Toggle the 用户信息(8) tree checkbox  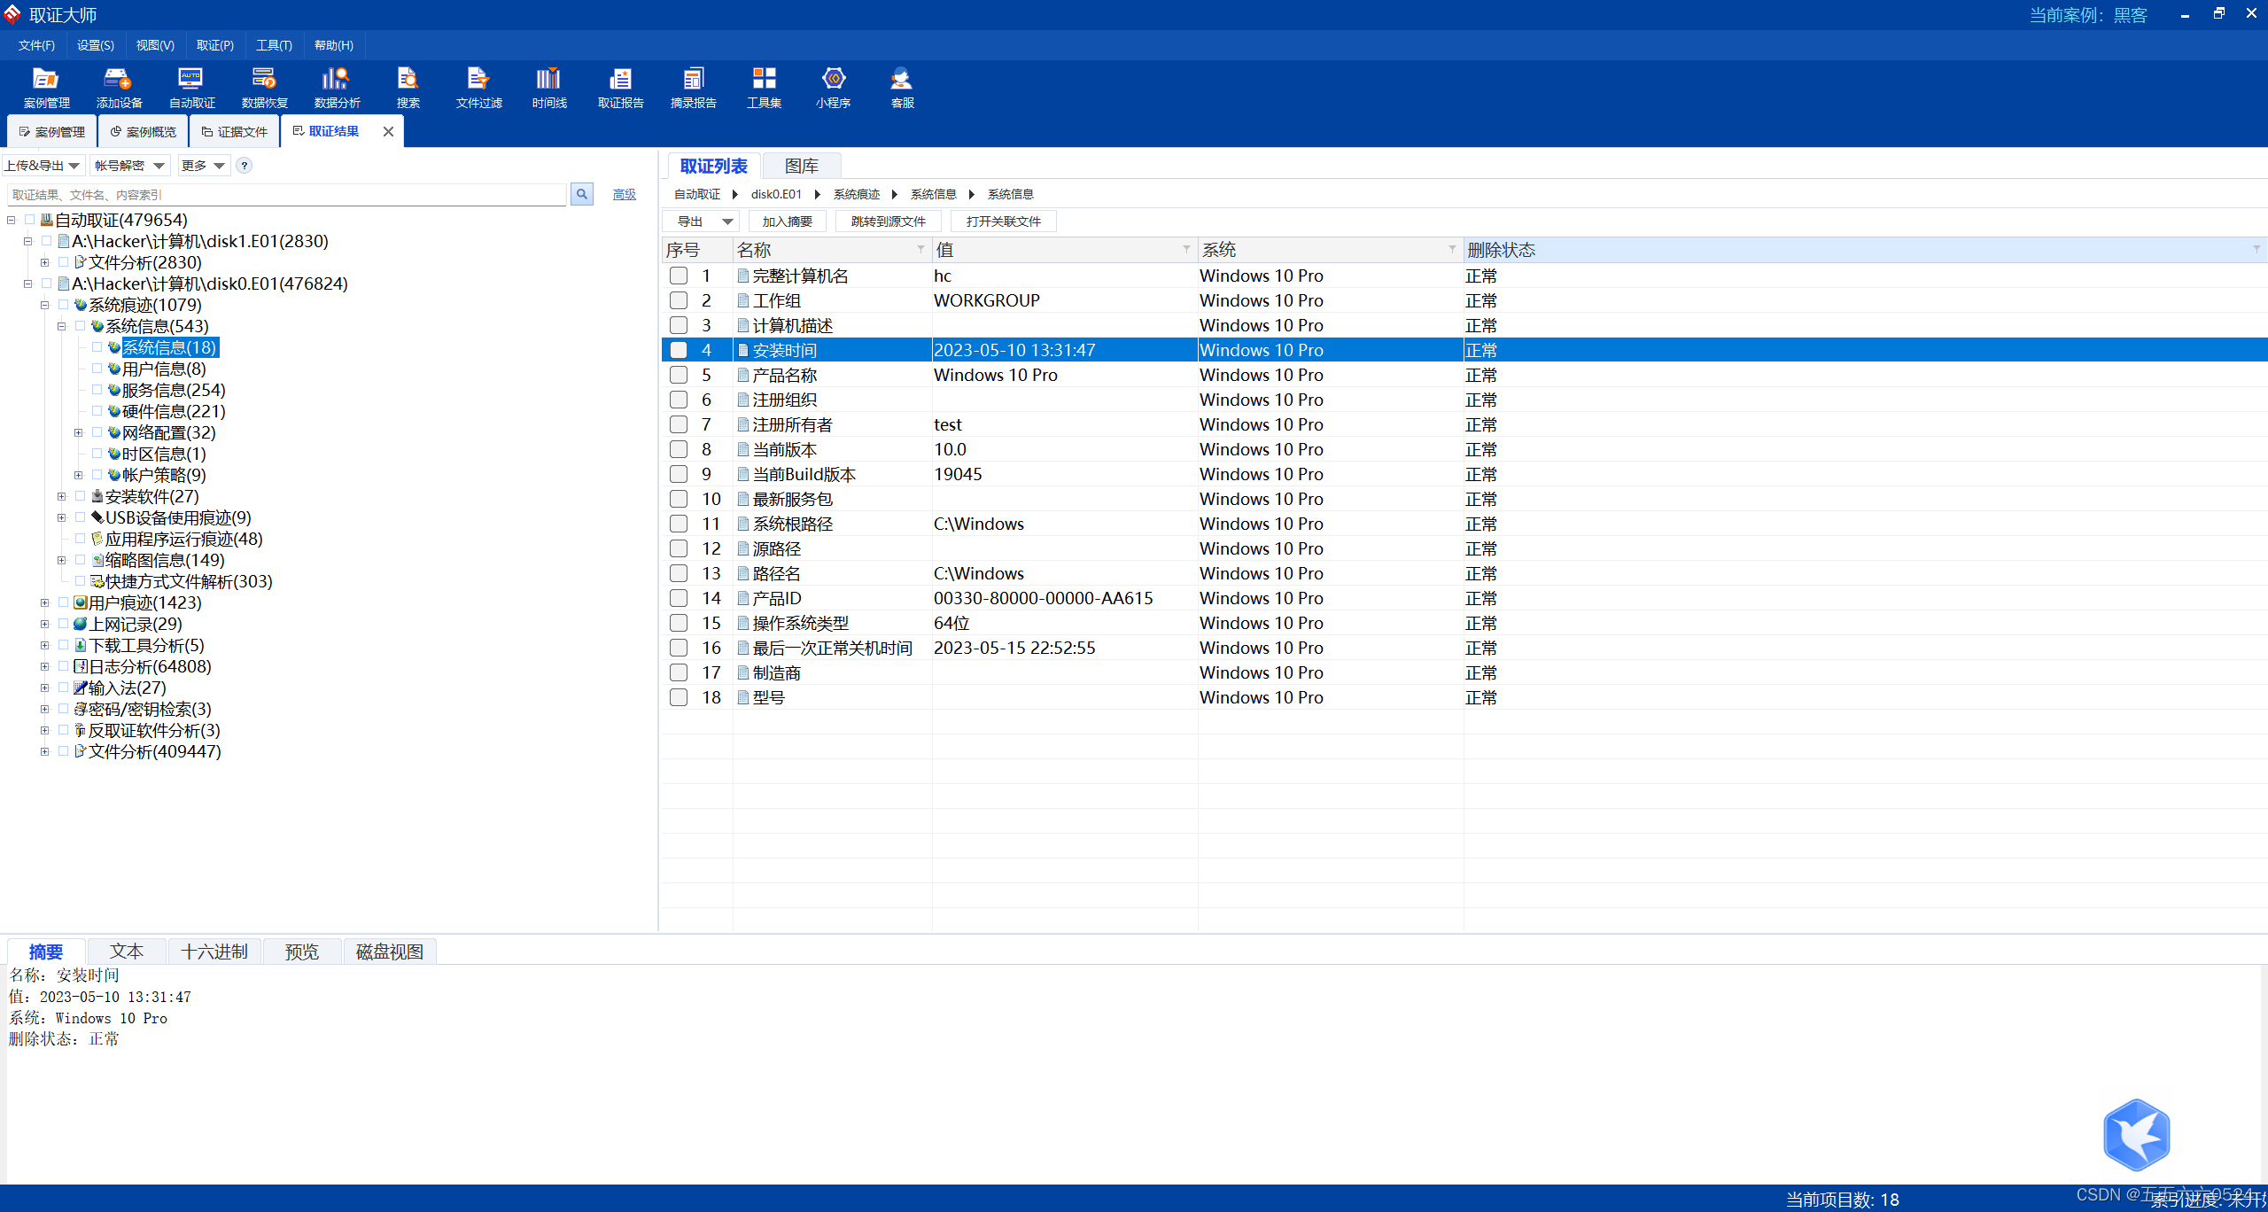(97, 369)
